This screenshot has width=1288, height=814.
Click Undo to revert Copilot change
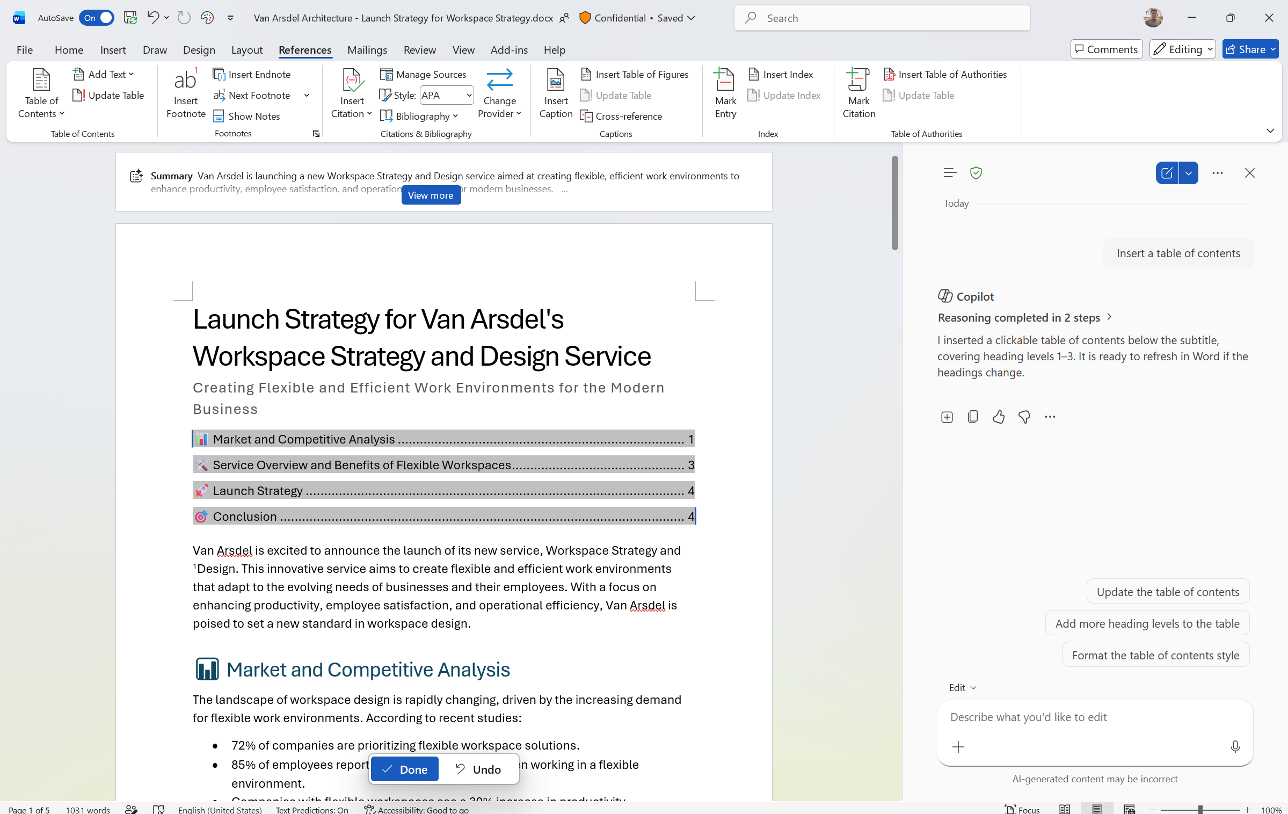[x=478, y=769]
